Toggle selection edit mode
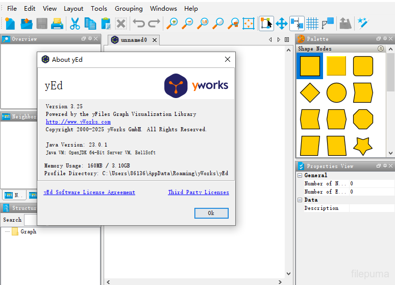This screenshot has height=285, width=395. click(266, 23)
